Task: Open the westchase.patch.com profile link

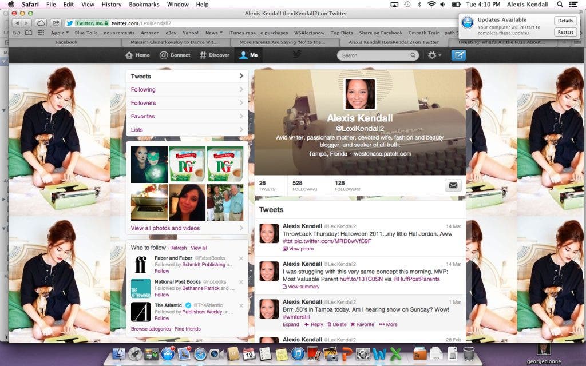Action: (382, 154)
